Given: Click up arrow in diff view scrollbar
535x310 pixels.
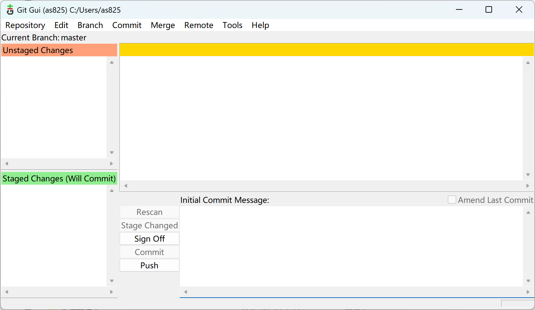Looking at the screenshot, I should [x=528, y=63].
